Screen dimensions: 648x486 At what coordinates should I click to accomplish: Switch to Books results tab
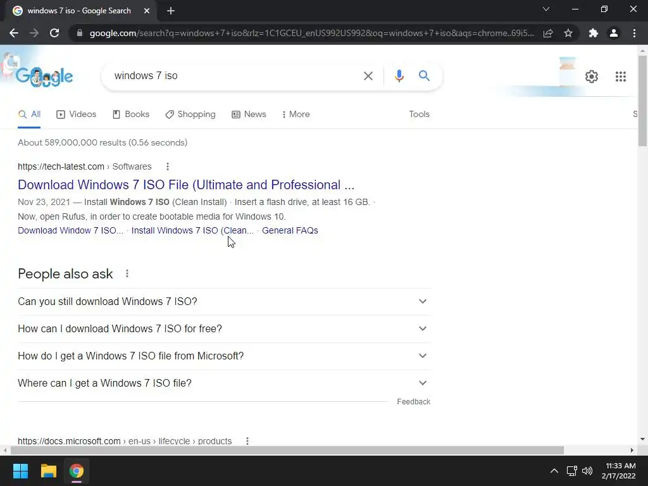tap(131, 115)
